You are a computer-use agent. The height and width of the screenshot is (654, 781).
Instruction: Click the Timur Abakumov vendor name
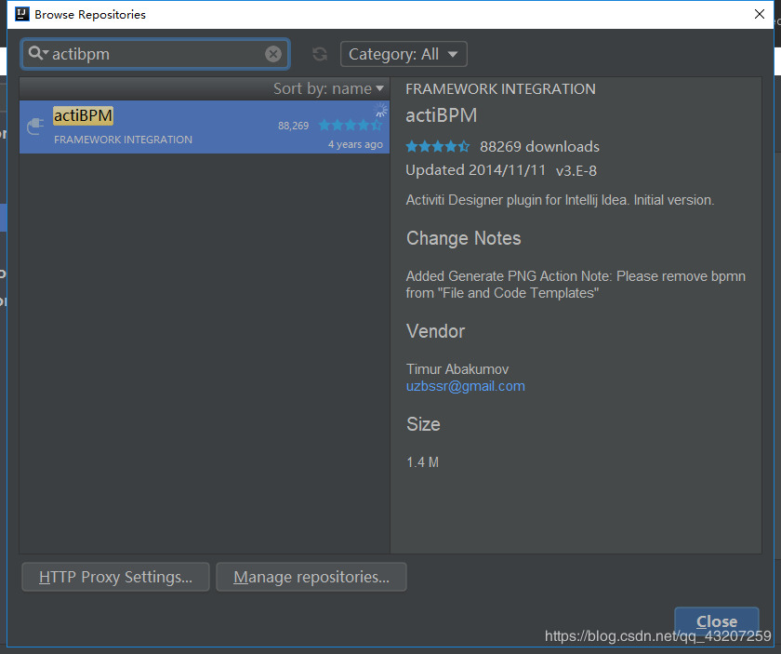pos(457,369)
